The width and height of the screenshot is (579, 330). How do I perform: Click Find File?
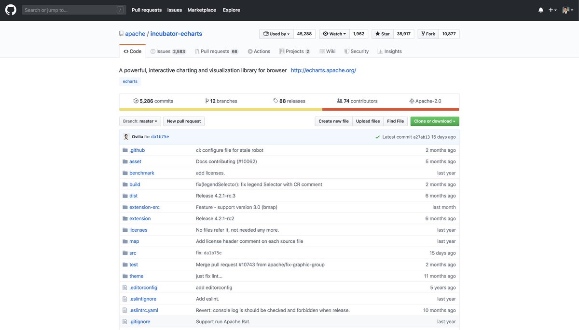[395, 121]
